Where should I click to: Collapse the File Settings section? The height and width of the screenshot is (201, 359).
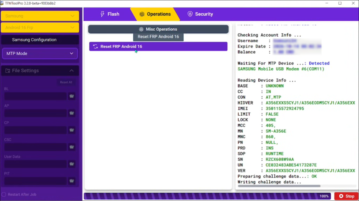(71, 71)
